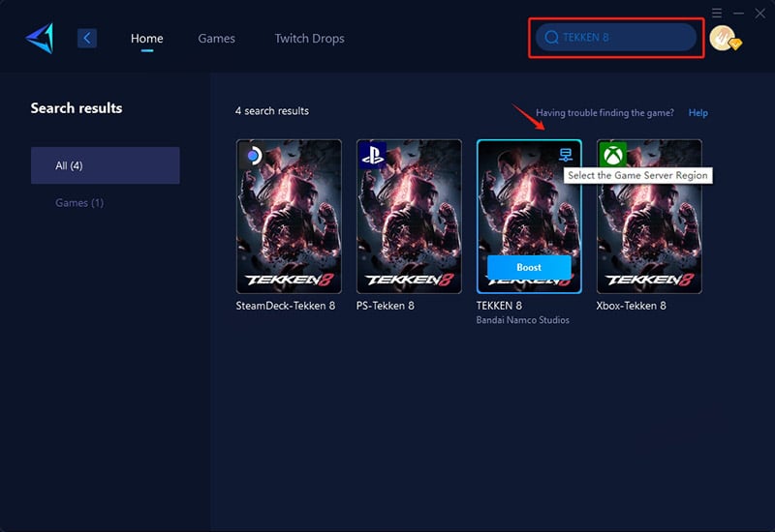775x532 pixels.
Task: Click the game server region selector icon
Action: [x=566, y=155]
